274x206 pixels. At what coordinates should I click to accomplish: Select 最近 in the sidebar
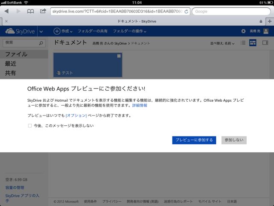click(x=10, y=64)
